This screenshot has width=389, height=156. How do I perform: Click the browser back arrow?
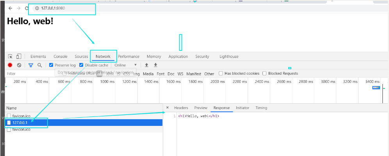(x=10, y=8)
